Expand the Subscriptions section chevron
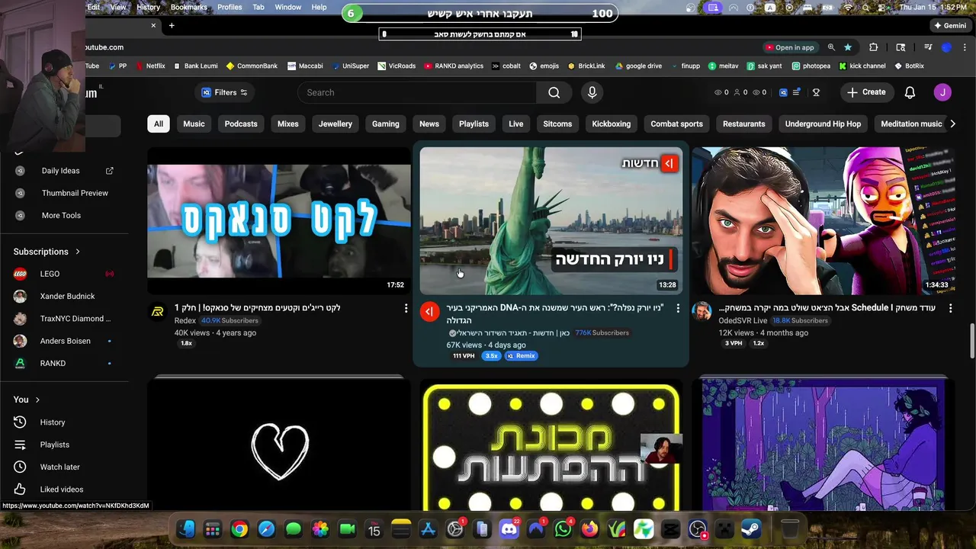Image resolution: width=976 pixels, height=549 pixels. pos(77,252)
